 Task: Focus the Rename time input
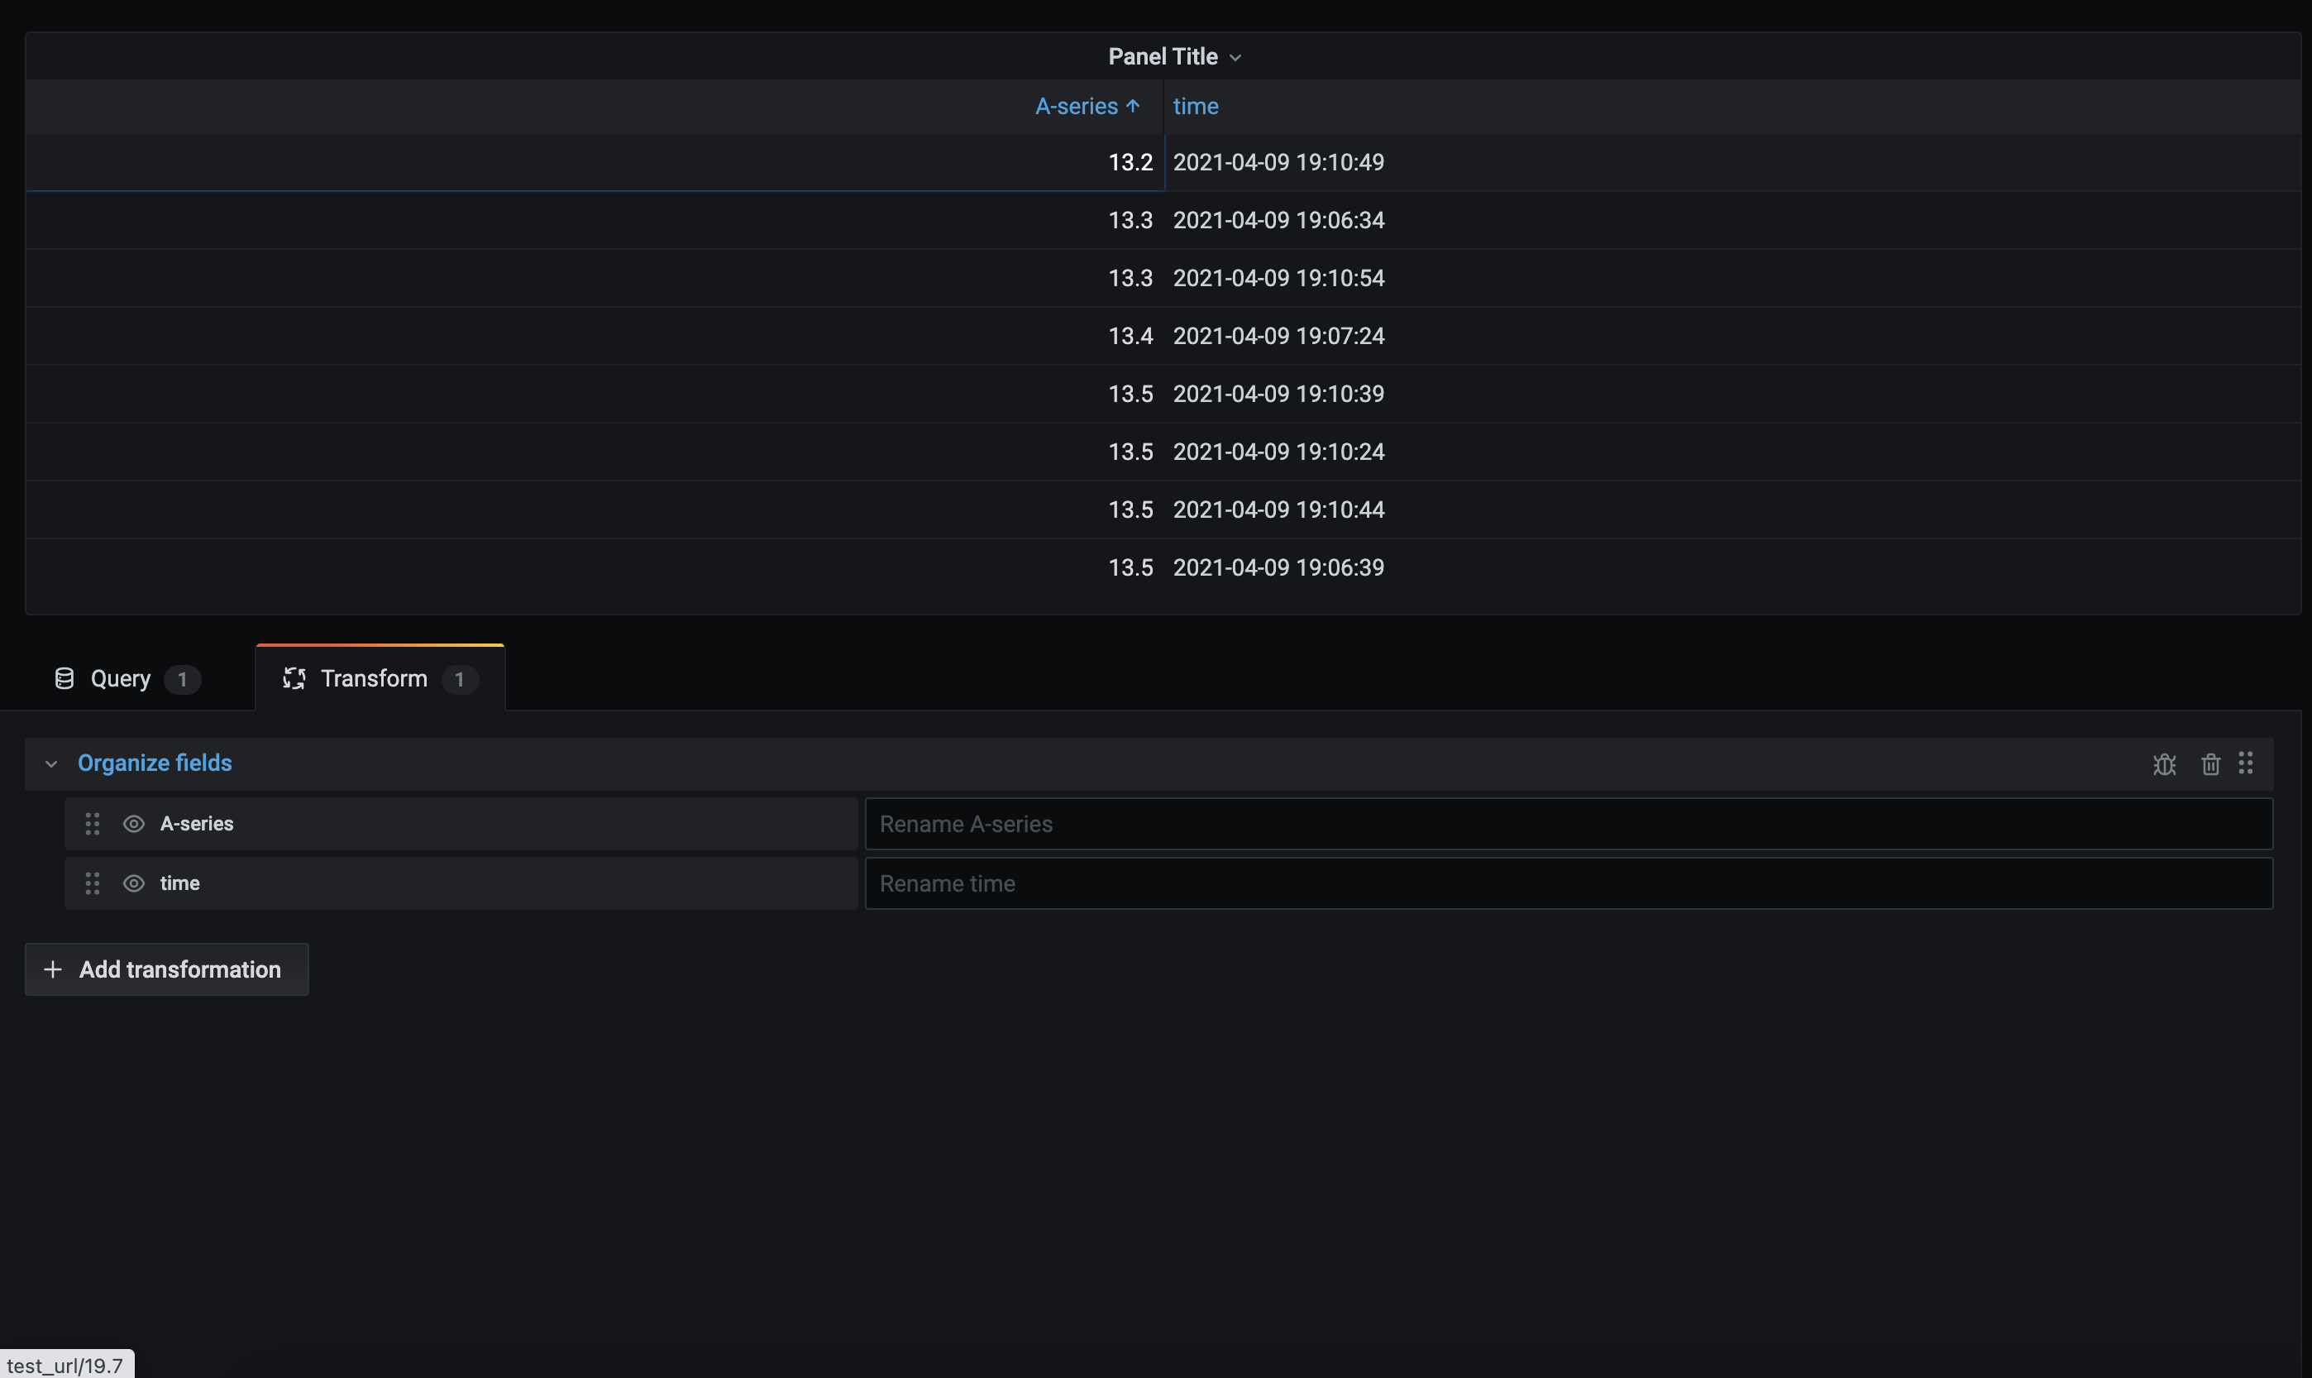[x=1569, y=883]
